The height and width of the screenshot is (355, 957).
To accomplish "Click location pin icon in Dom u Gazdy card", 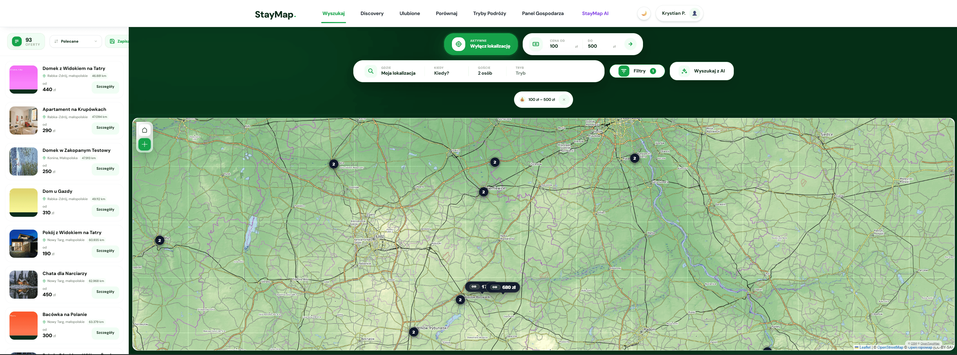I will (x=44, y=199).
